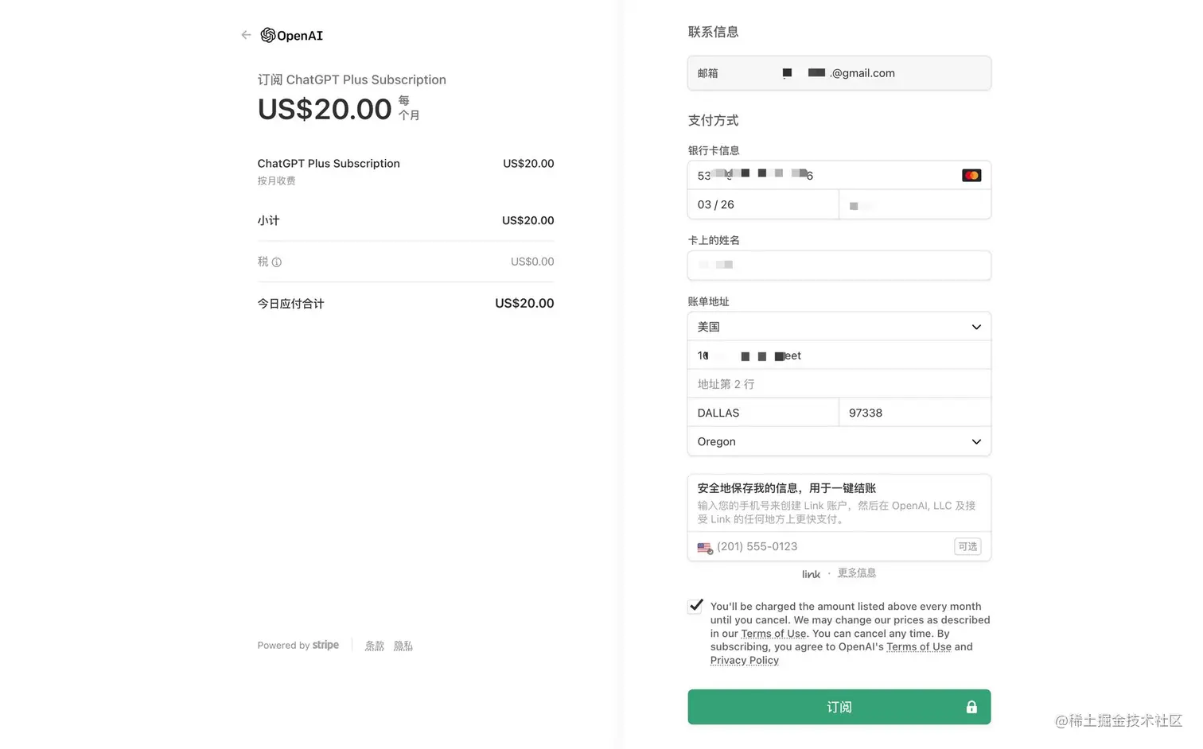The width and height of the screenshot is (1203, 749).
Task: Expand the Oregon state dropdown
Action: pos(839,441)
